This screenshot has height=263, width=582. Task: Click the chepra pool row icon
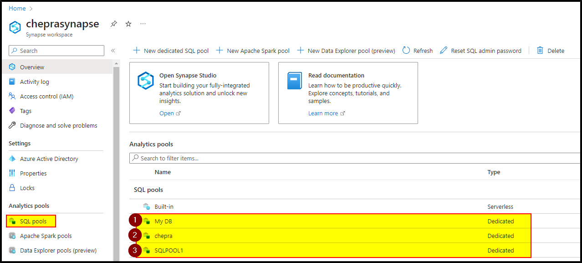click(147, 236)
